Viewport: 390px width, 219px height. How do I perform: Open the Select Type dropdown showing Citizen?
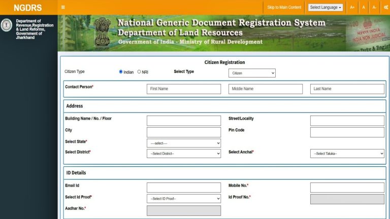pyautogui.click(x=252, y=74)
